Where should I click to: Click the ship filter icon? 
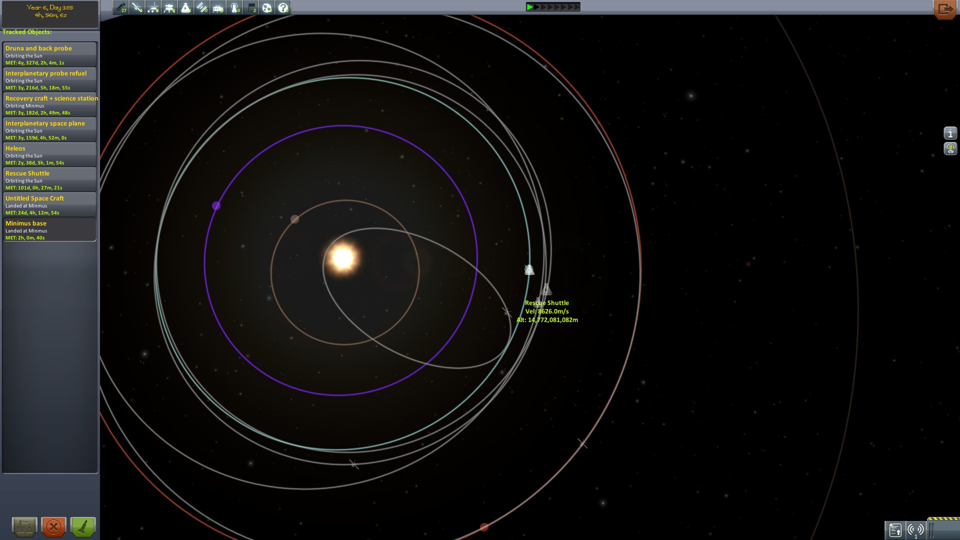click(x=185, y=7)
